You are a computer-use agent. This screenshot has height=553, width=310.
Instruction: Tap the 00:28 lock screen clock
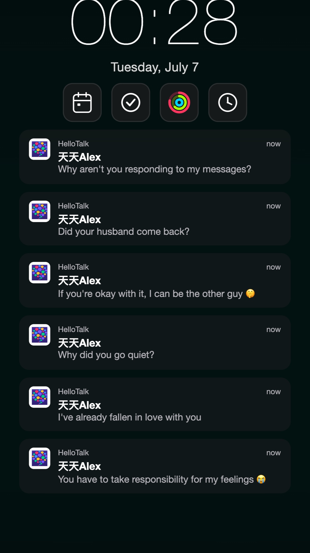154,23
